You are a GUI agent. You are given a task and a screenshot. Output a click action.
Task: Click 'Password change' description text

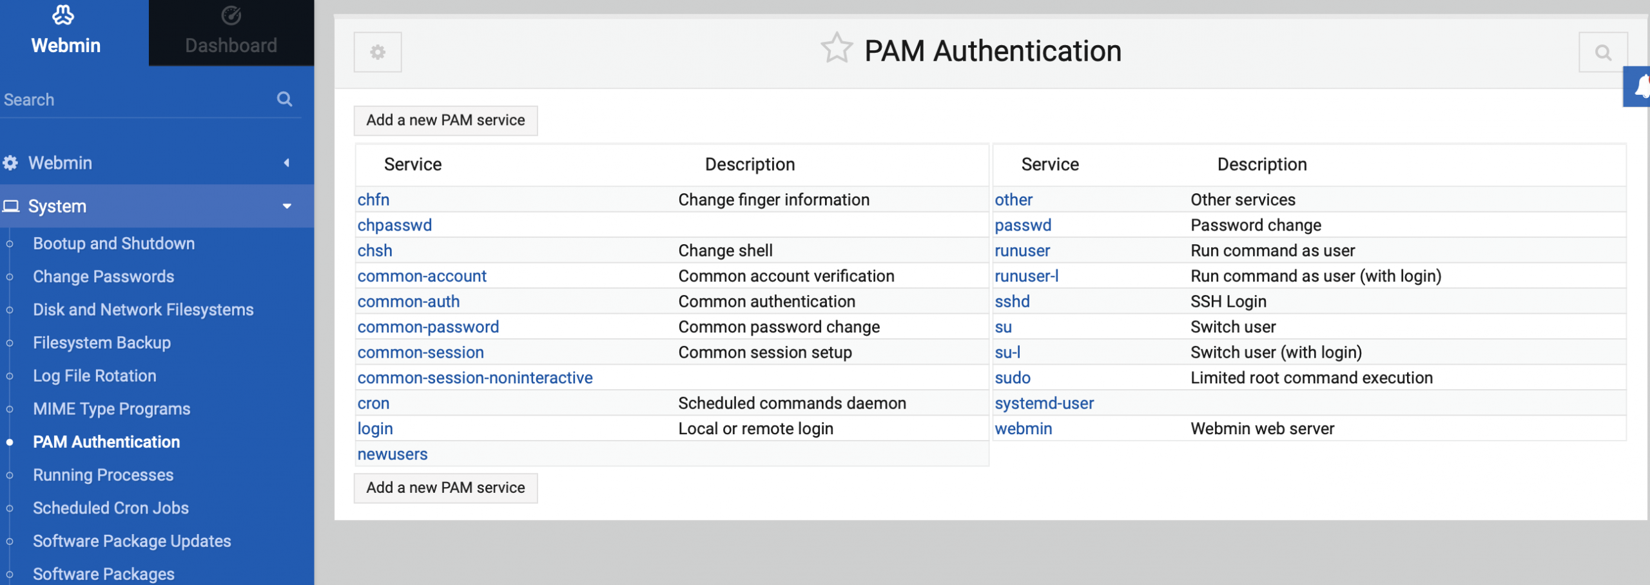1256,225
